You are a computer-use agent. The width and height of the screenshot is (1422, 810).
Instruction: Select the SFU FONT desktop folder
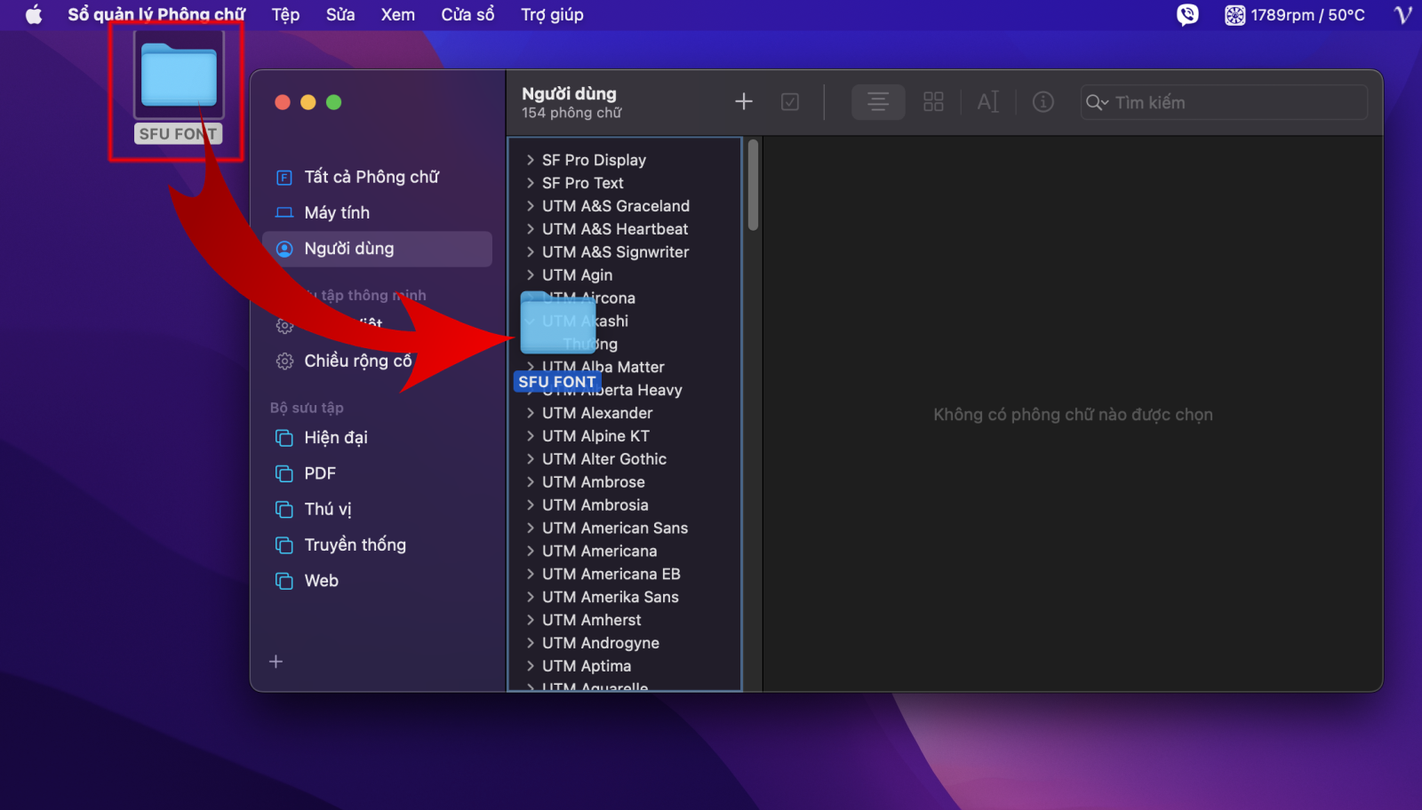tap(179, 88)
